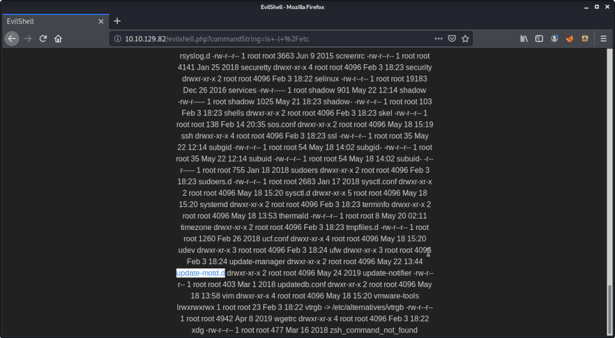615x338 pixels.
Task: Open the Library bookmarks menu
Action: [524, 38]
